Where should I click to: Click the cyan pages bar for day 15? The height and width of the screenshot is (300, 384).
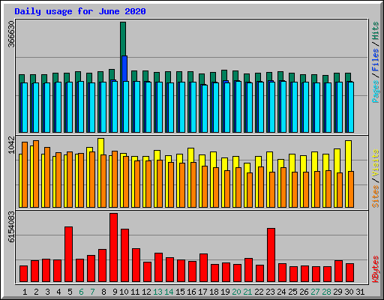coord(182,107)
